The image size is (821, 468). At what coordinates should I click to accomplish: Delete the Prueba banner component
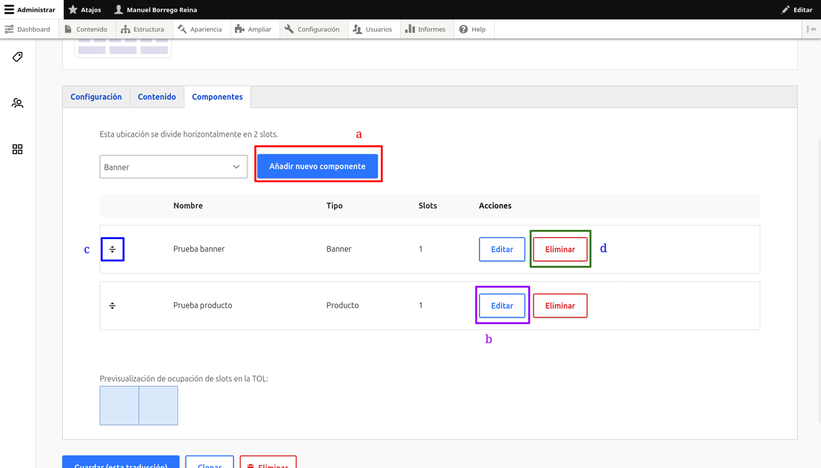[x=560, y=249]
